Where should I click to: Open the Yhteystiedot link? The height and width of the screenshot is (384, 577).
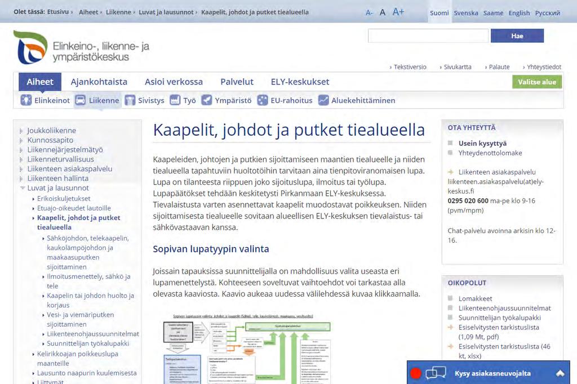(x=544, y=67)
